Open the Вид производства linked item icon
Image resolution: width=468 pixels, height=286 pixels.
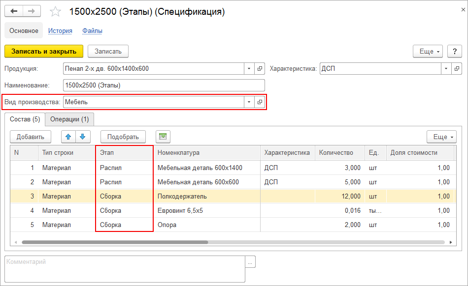(x=260, y=102)
